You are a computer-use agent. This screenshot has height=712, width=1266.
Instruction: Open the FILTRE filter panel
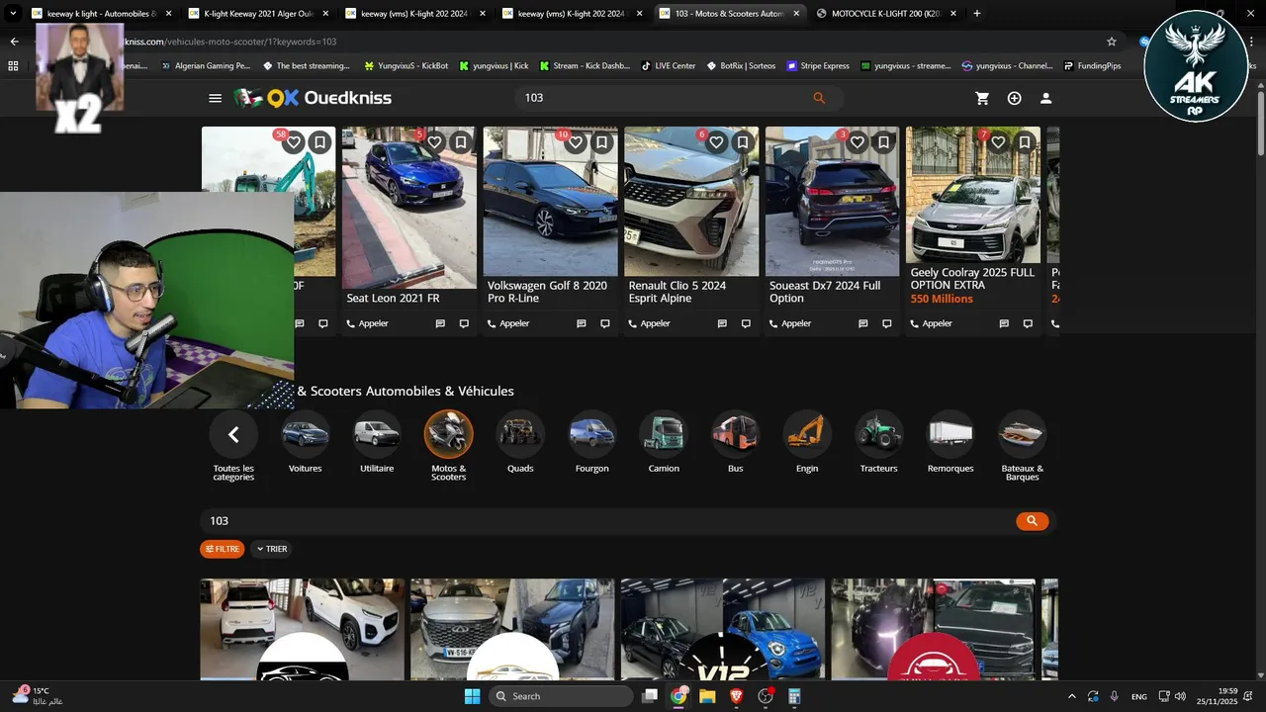pos(223,549)
